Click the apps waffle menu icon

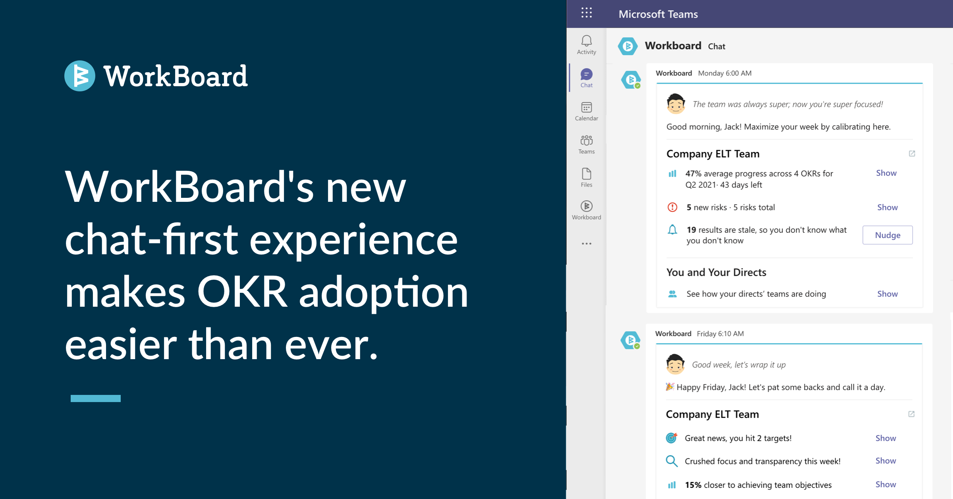586,13
